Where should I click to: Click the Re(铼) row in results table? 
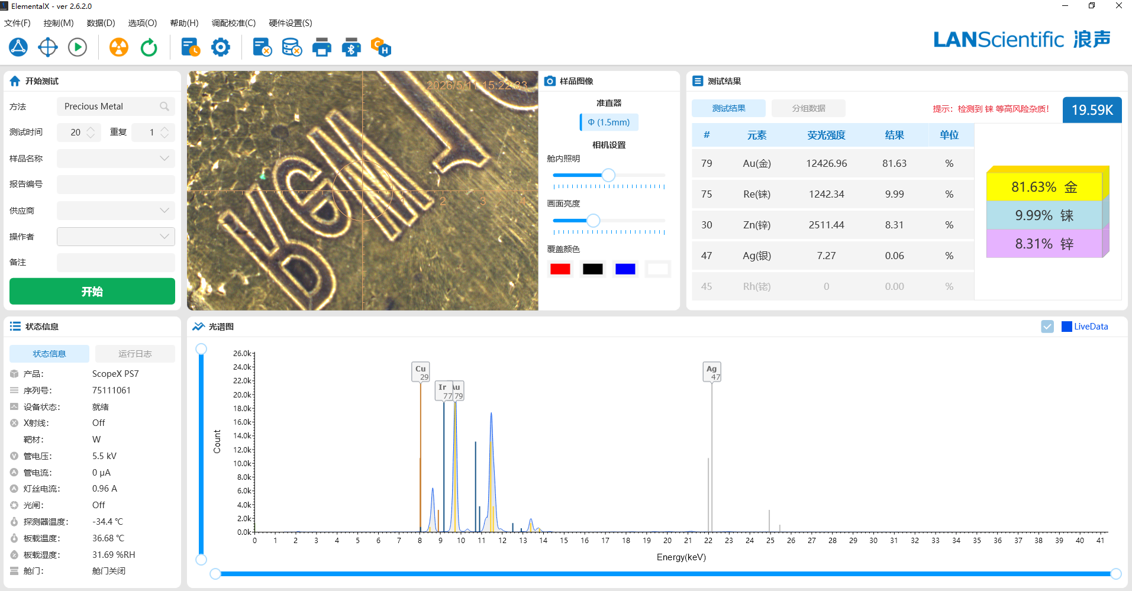pos(833,194)
